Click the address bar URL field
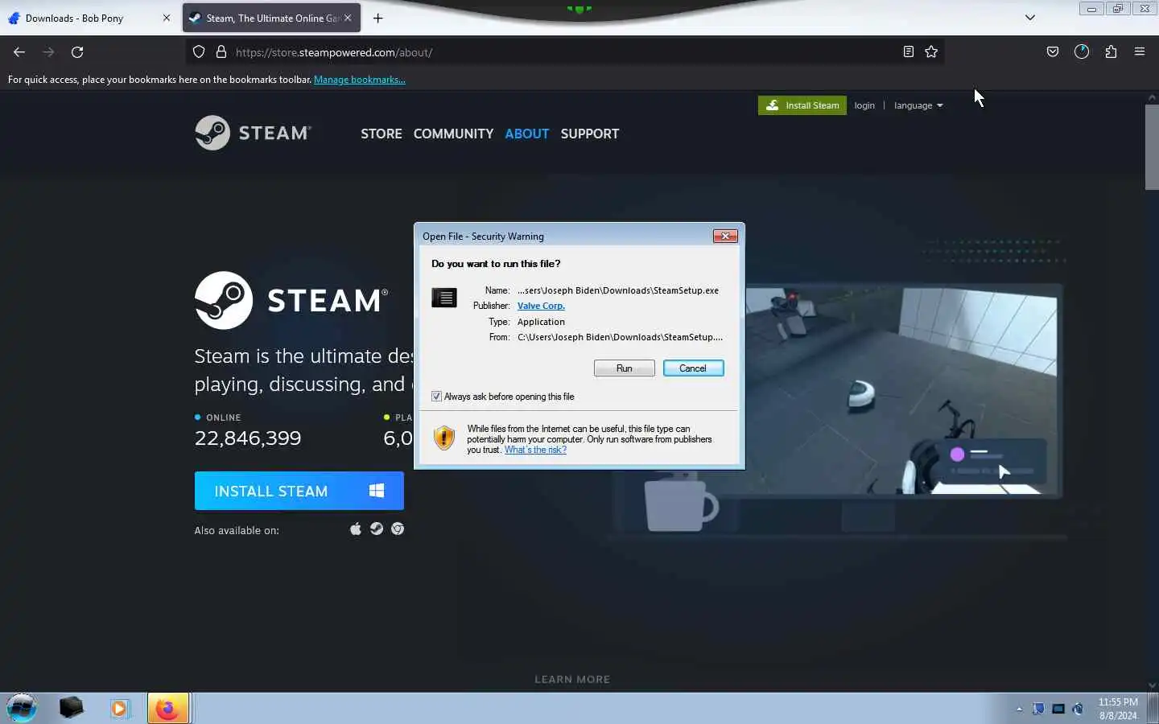Viewport: 1159px width, 724px height. tap(563, 52)
